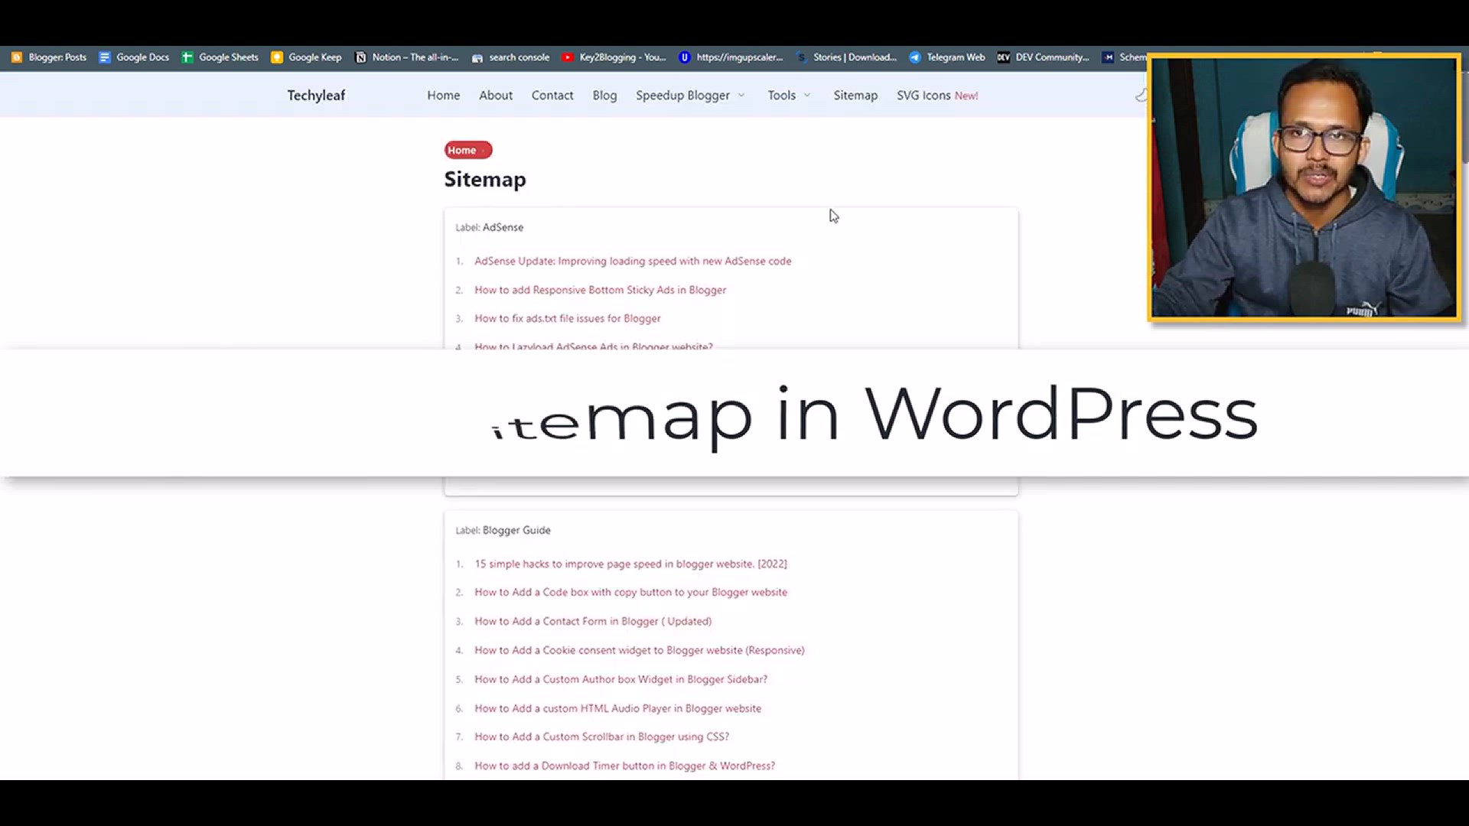The width and height of the screenshot is (1469, 826).
Task: Click the Sitemap page title
Action: click(485, 179)
